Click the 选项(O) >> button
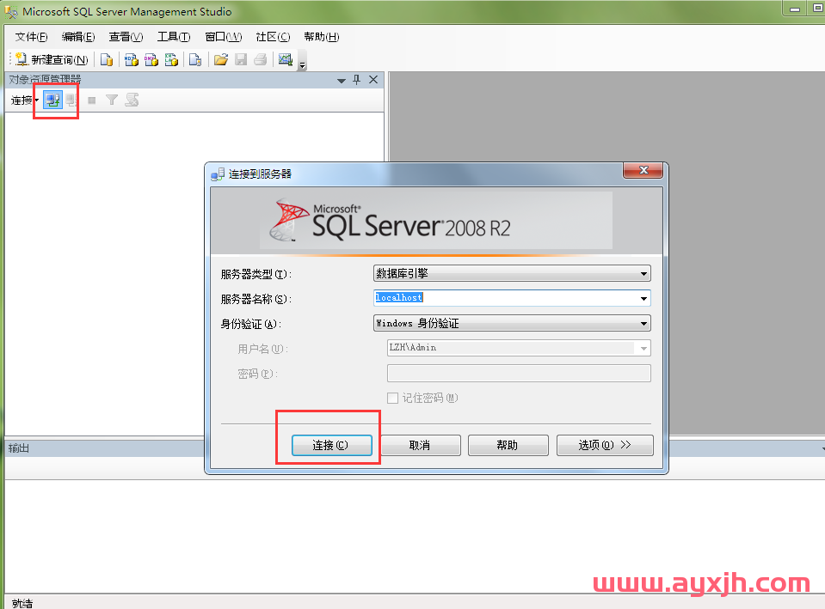825x609 pixels. coord(605,445)
